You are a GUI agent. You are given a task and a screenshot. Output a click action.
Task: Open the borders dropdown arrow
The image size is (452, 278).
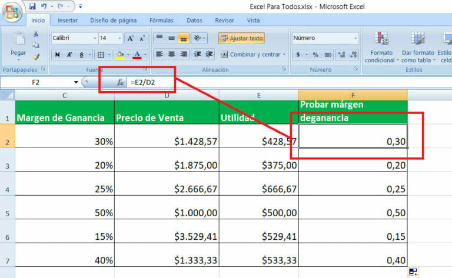[x=109, y=55]
